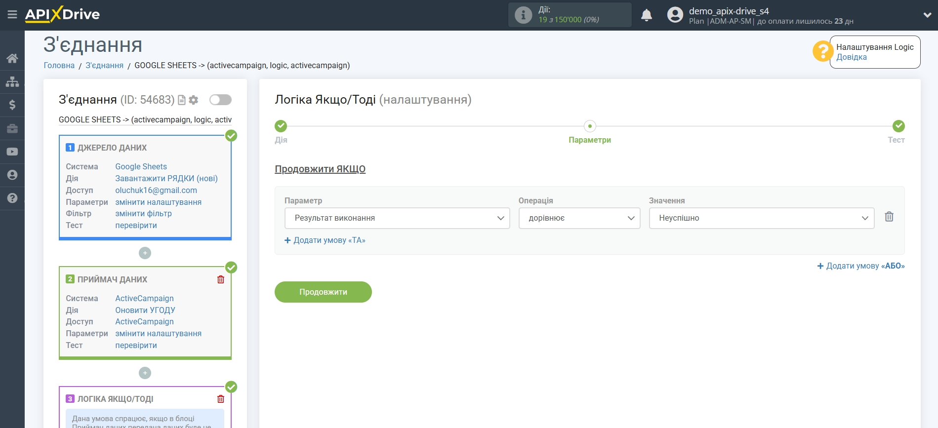Open ActiveCampaign access link in receiver

click(144, 322)
